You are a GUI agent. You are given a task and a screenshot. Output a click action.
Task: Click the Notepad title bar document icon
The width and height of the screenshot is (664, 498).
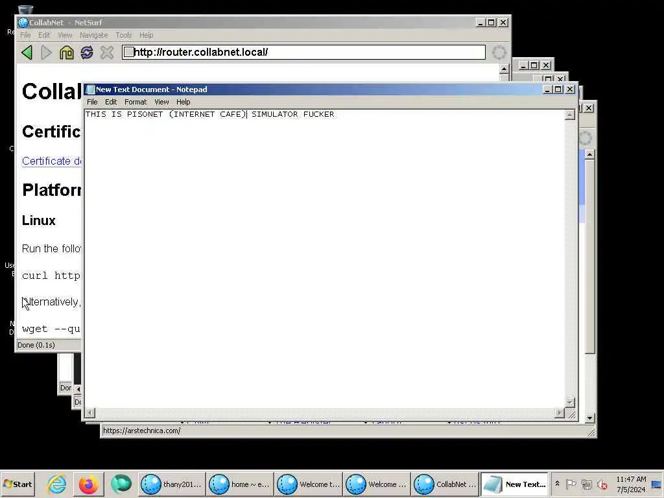89,89
